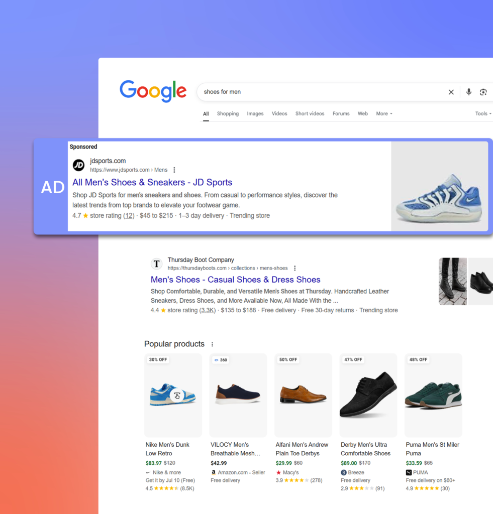Image resolution: width=493 pixels, height=514 pixels.
Task: Expand the More search filters dropdown
Action: coord(384,113)
